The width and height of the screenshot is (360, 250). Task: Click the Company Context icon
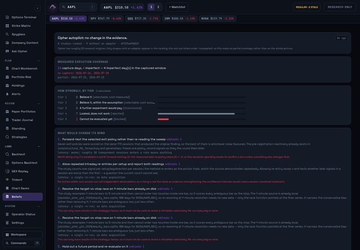pyautogui.click(x=7, y=43)
